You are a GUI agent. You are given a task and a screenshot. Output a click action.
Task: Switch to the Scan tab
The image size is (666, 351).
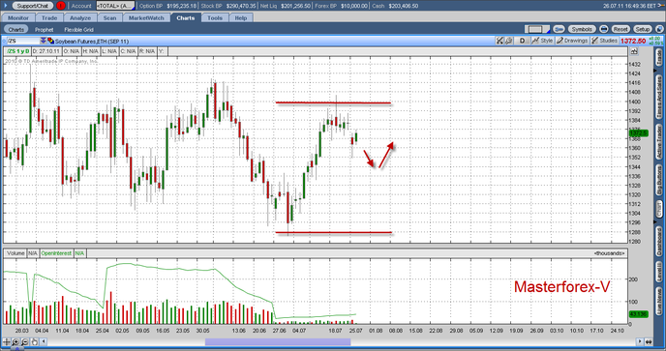109,17
